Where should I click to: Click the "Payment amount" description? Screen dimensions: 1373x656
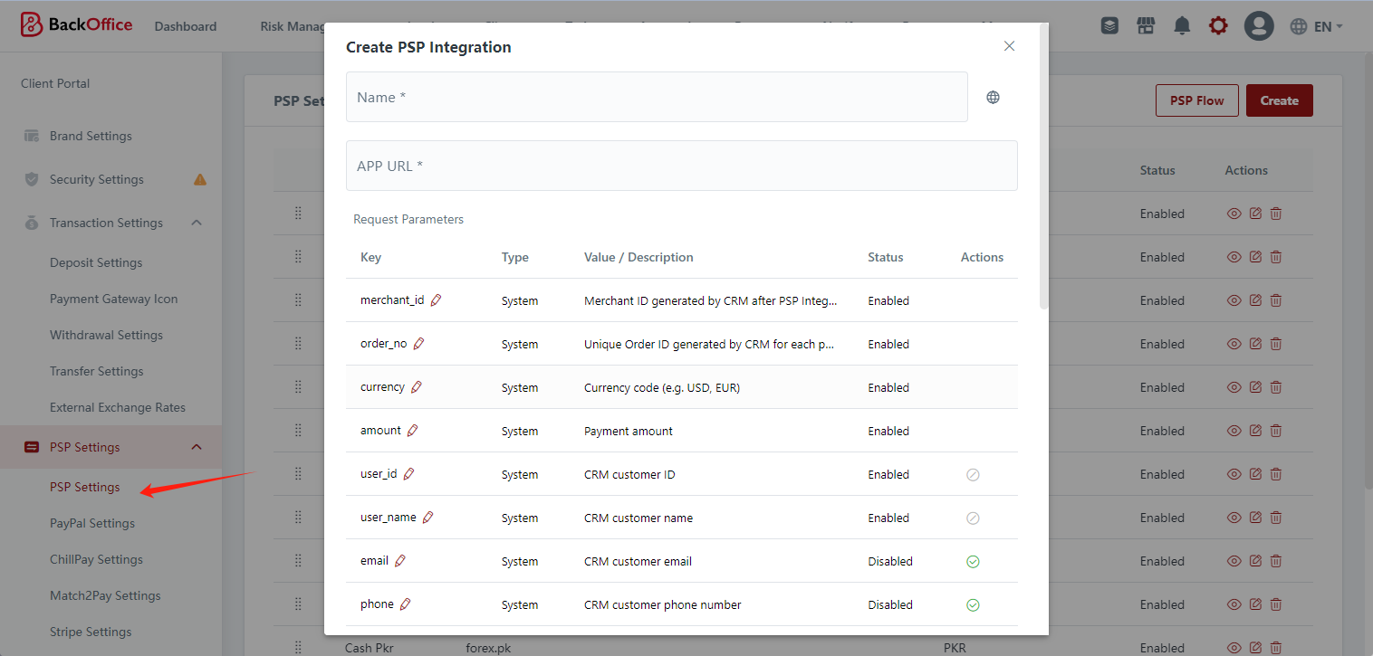tap(629, 431)
